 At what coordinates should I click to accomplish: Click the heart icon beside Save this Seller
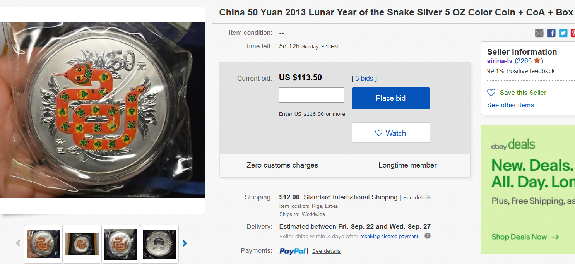[x=491, y=93]
